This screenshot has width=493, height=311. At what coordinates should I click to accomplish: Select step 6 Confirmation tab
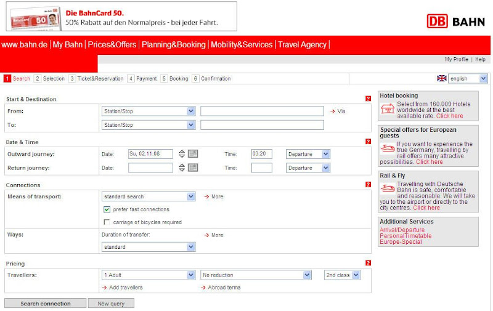point(211,79)
